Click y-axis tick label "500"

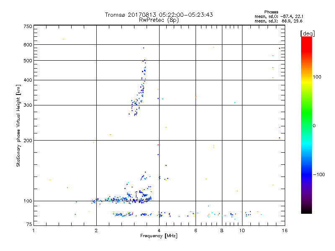point(28,61)
